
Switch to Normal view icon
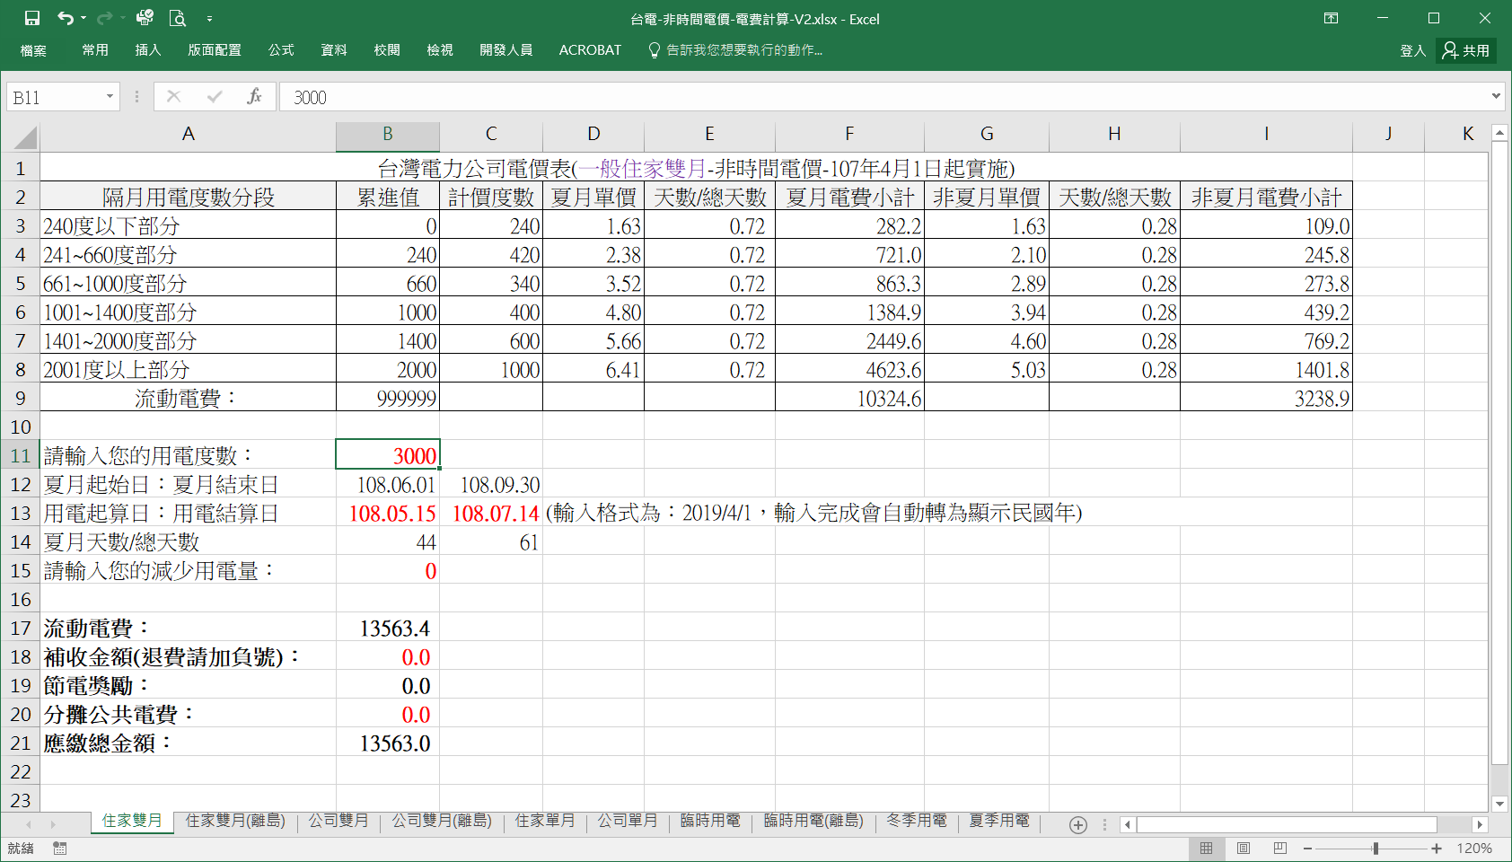(x=1206, y=849)
